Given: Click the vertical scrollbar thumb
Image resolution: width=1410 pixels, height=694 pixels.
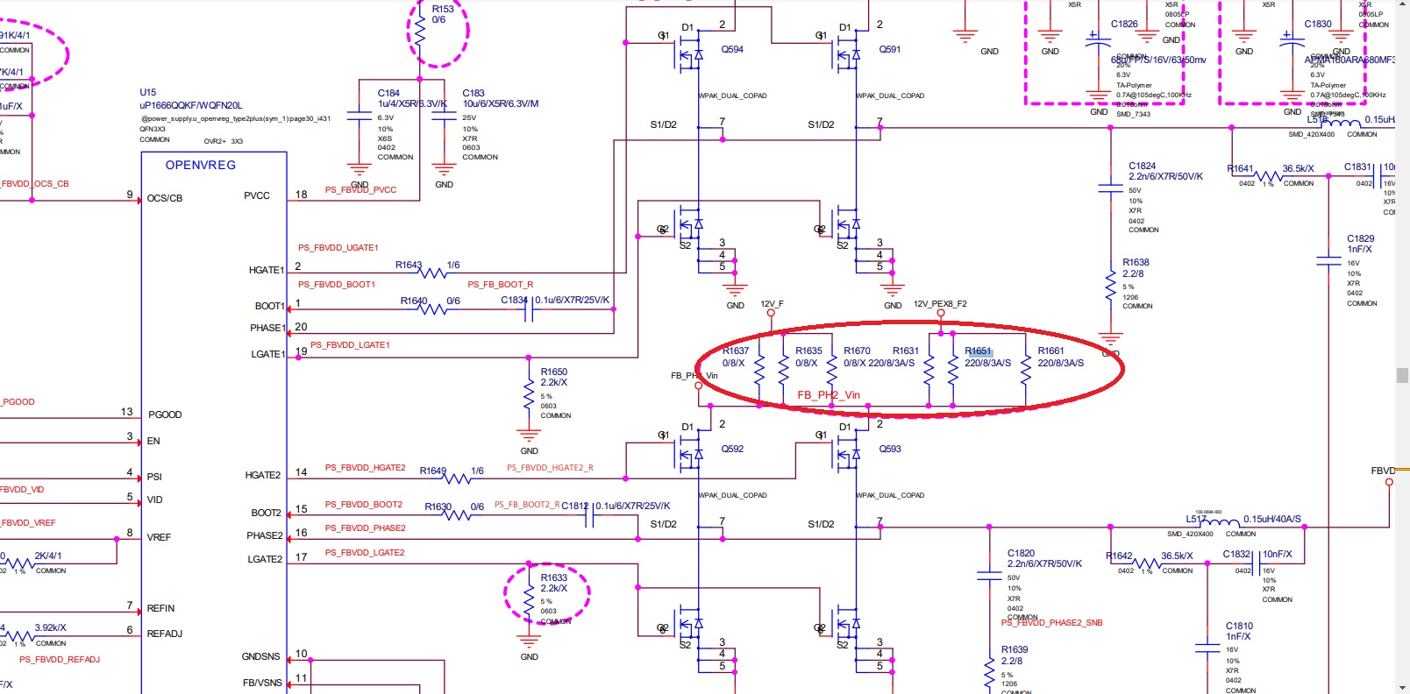Looking at the screenshot, I should [1402, 375].
